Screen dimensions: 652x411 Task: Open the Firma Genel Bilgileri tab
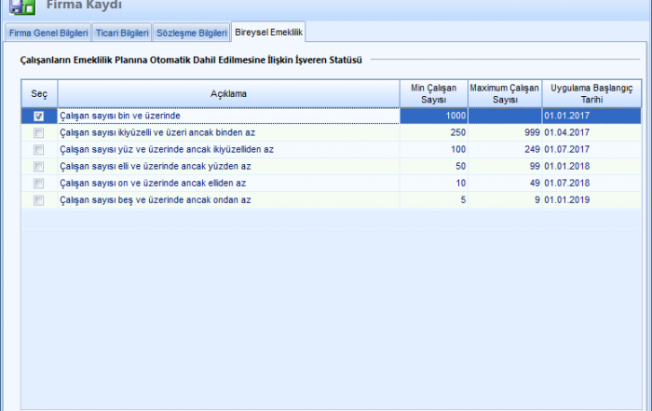(x=48, y=33)
